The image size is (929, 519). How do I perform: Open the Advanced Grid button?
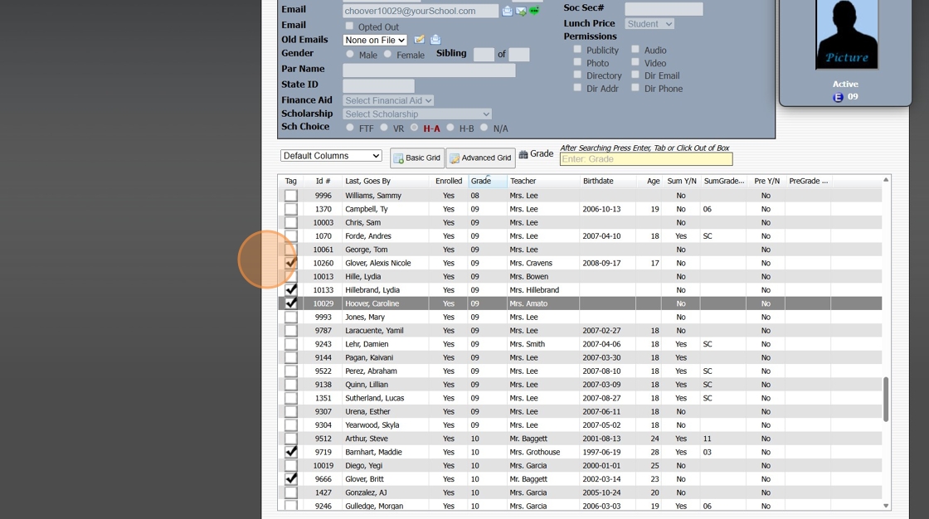(480, 158)
